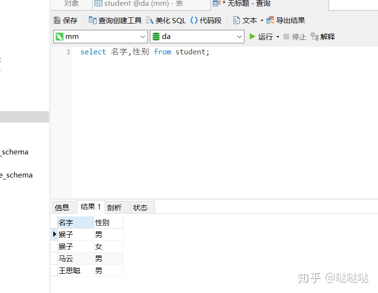This screenshot has height=293, width=378.
Task: Click the student table tab grid icon
Action: tap(98, 3)
